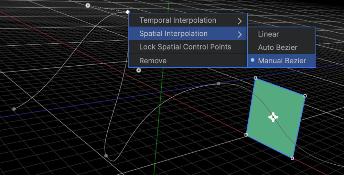The height and width of the screenshot is (175, 344).
Task: Set spatial interpolation to Linear
Action: coord(281,34)
